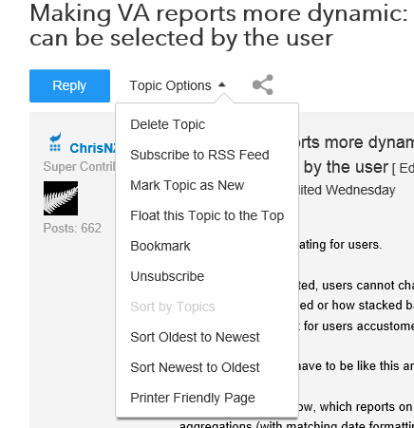The height and width of the screenshot is (428, 414).
Task: Select Bookmark in the options menu
Action: (160, 246)
